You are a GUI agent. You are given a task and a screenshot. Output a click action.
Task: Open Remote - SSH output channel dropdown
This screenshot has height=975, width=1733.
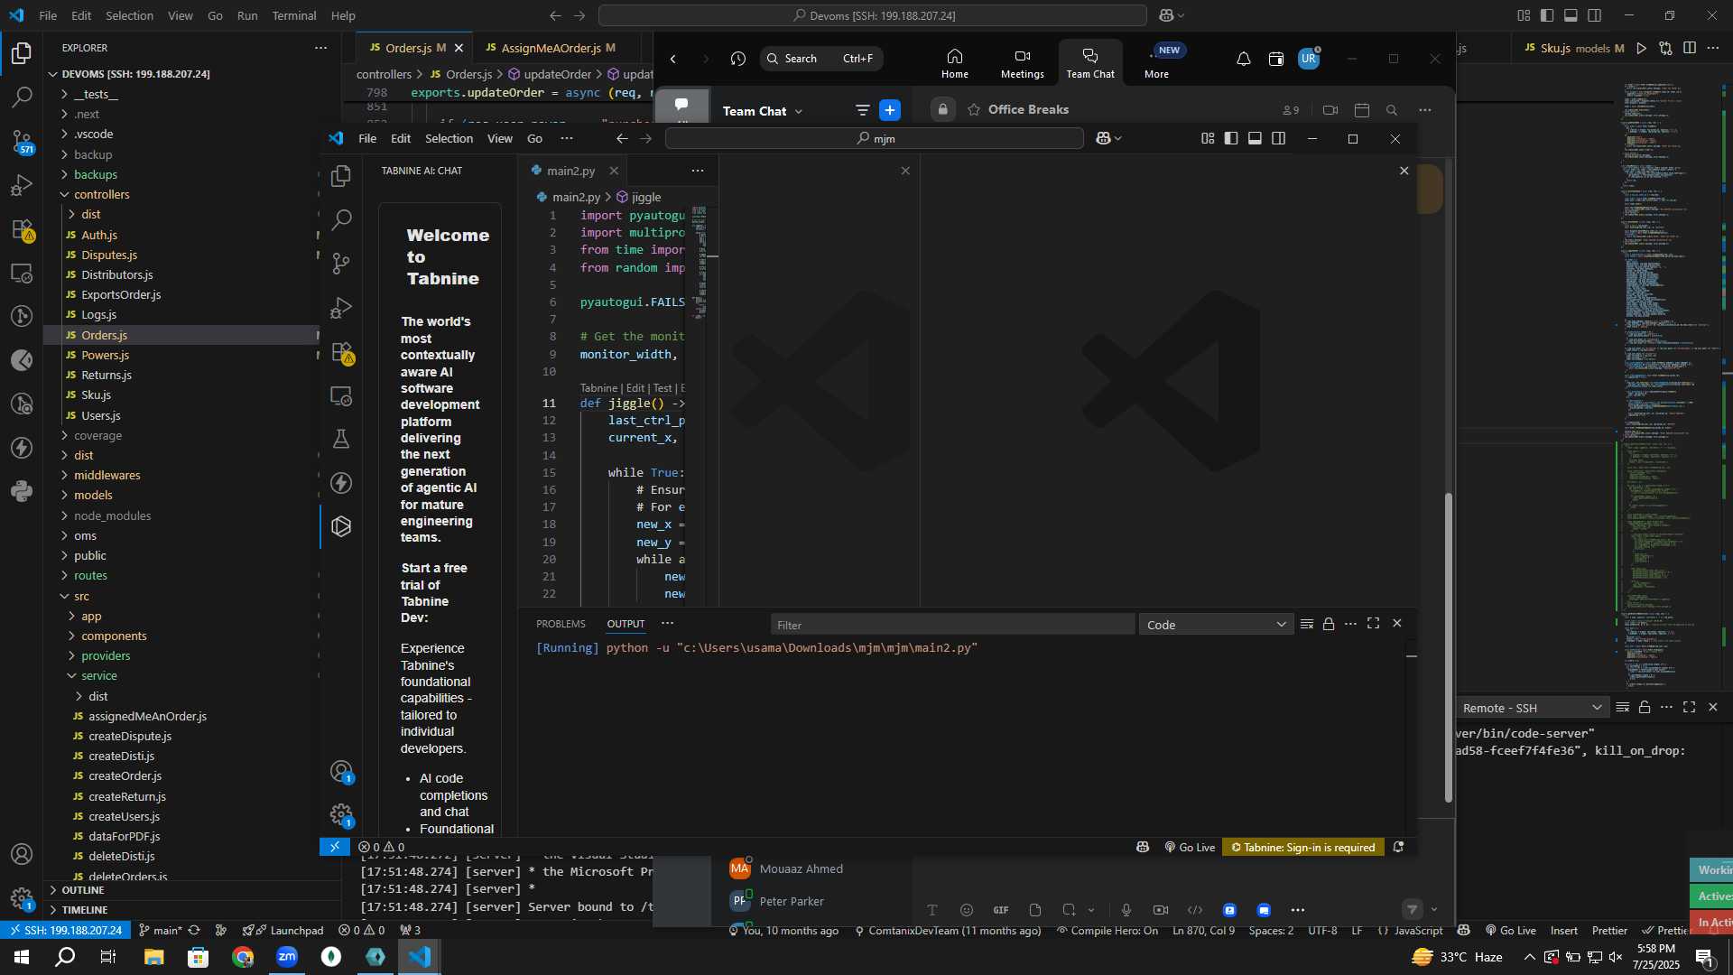[1532, 708]
